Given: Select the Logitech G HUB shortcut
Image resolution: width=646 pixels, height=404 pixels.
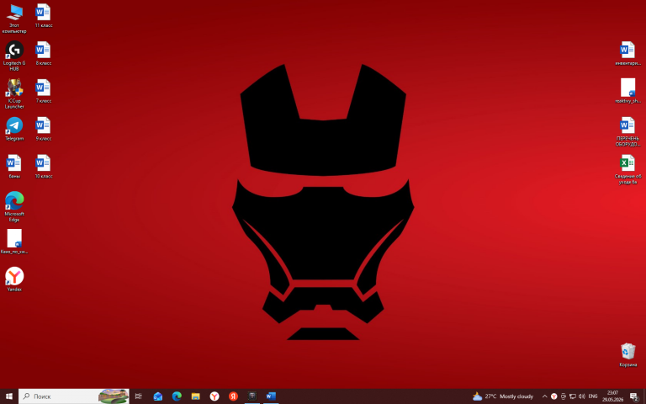Looking at the screenshot, I should tap(14, 56).
